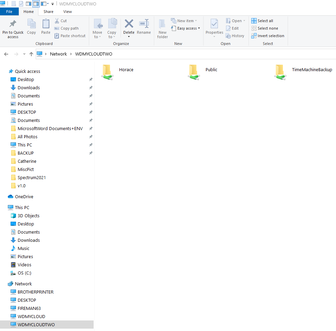
Task: Select Music under This PC
Action: pyautogui.click(x=20, y=248)
